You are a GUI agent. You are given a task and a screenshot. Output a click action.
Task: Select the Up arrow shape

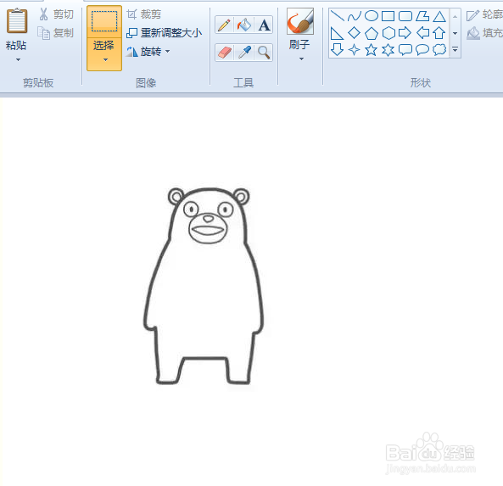click(x=439, y=33)
